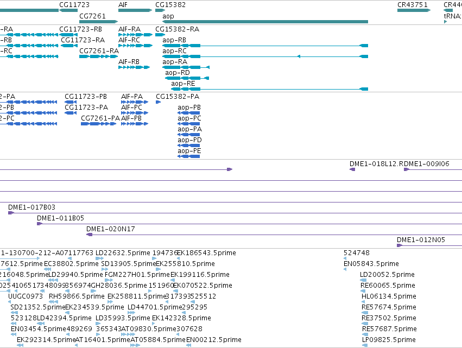Click the AIF-RB transcript label

pos(129,62)
